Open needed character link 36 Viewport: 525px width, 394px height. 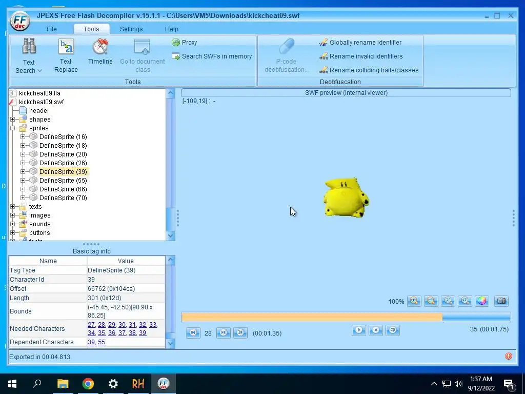tap(111, 333)
